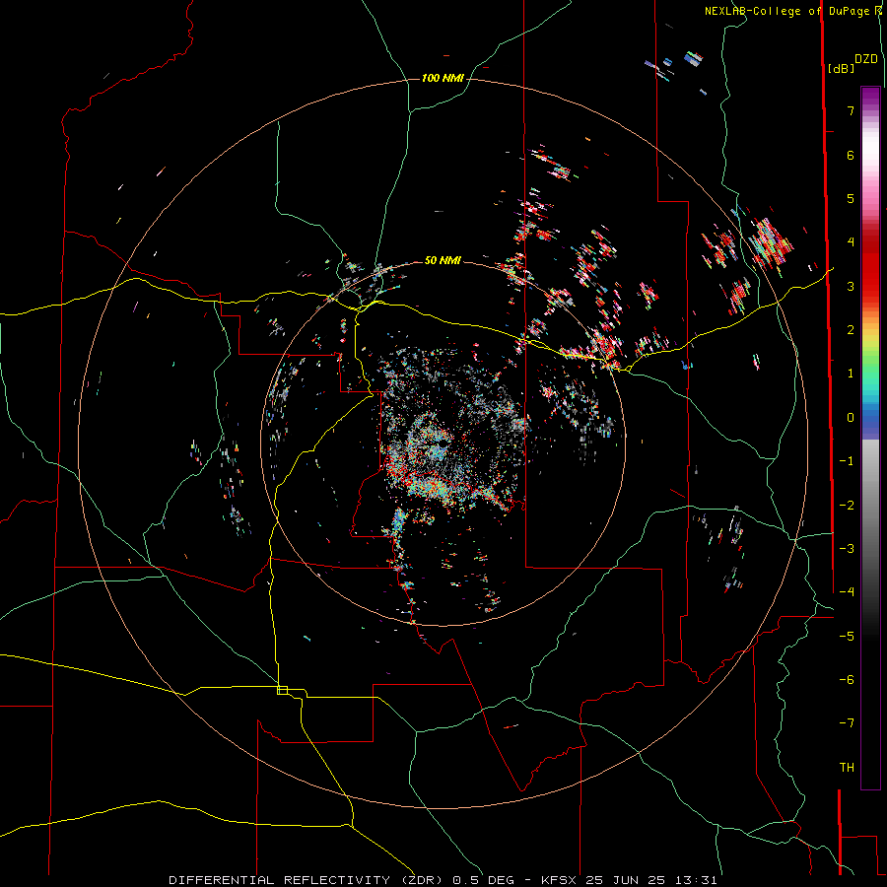Viewport: 887px width, 887px height.
Task: Click the 6 value on the color scale
Action: (851, 155)
